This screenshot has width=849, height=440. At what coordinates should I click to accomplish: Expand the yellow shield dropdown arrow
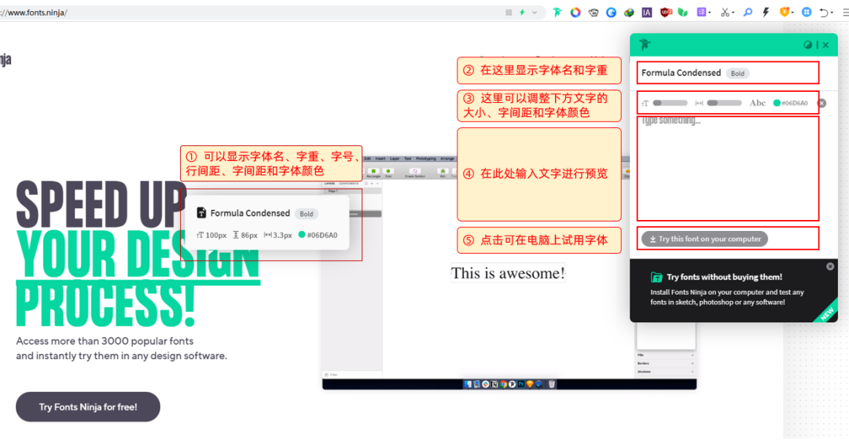(792, 13)
